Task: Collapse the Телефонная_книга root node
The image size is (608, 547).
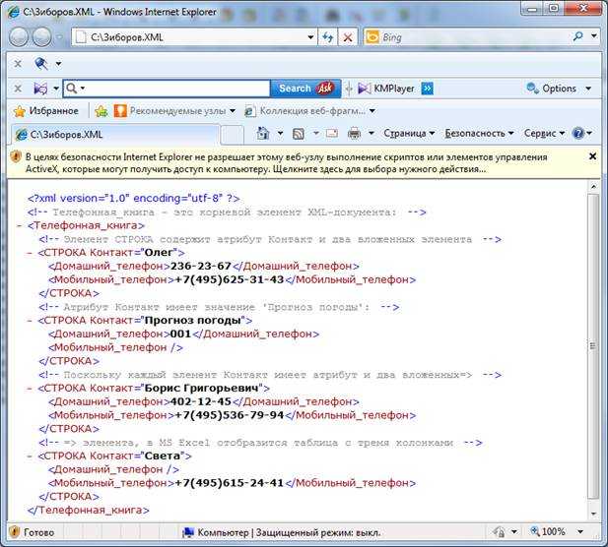Action: 20,225
